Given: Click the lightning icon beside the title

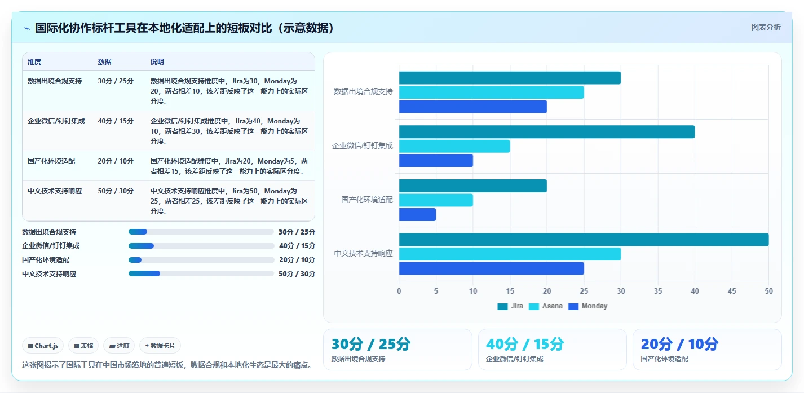Looking at the screenshot, I should (x=26, y=28).
